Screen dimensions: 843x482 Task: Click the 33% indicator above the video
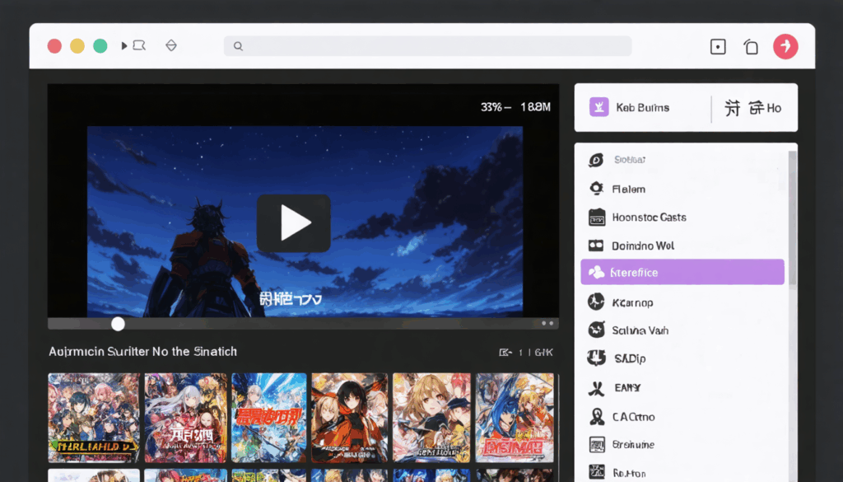coord(492,107)
